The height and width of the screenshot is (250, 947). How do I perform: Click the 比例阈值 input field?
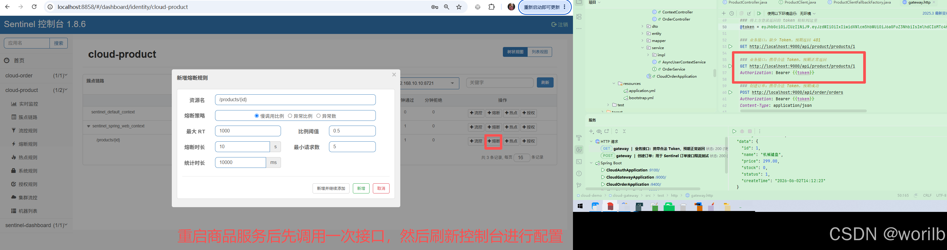tap(352, 131)
